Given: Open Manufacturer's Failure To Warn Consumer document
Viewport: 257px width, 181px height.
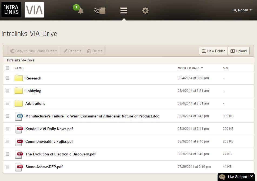Looking at the screenshot, I should pos(92,116).
